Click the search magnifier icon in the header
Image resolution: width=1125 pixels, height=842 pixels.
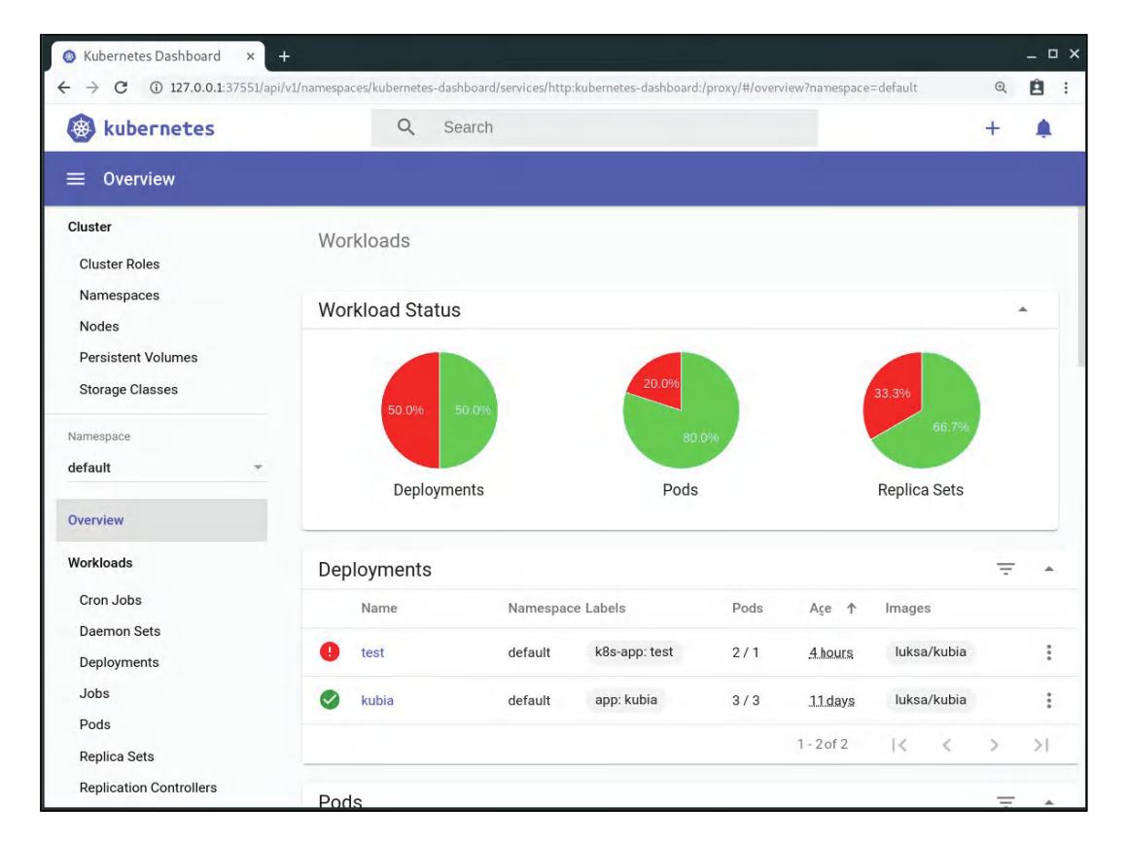[x=407, y=124]
